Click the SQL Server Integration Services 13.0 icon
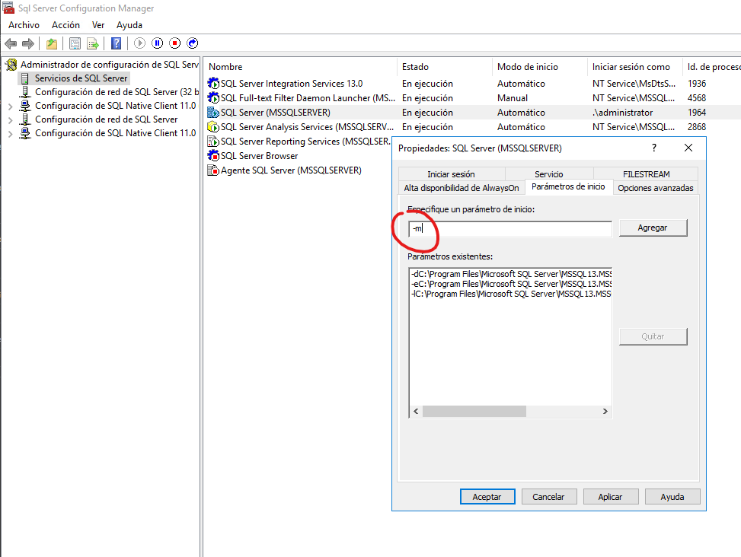The image size is (741, 557). point(213,84)
